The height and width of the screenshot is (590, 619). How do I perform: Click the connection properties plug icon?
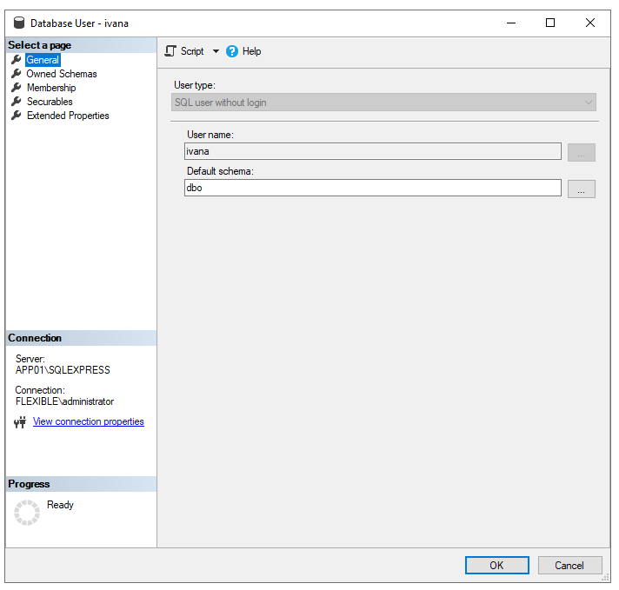click(21, 422)
